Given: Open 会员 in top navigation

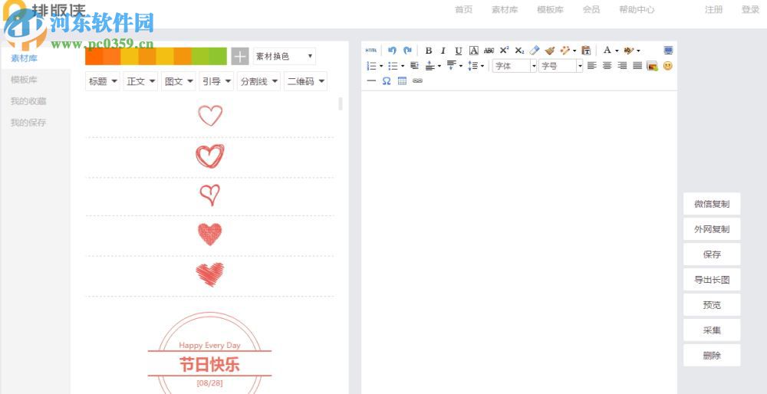Looking at the screenshot, I should point(591,9).
